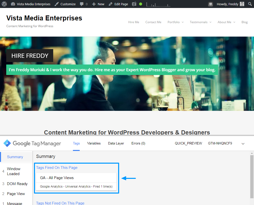Open the comments bubble icon

(x=82, y=4)
